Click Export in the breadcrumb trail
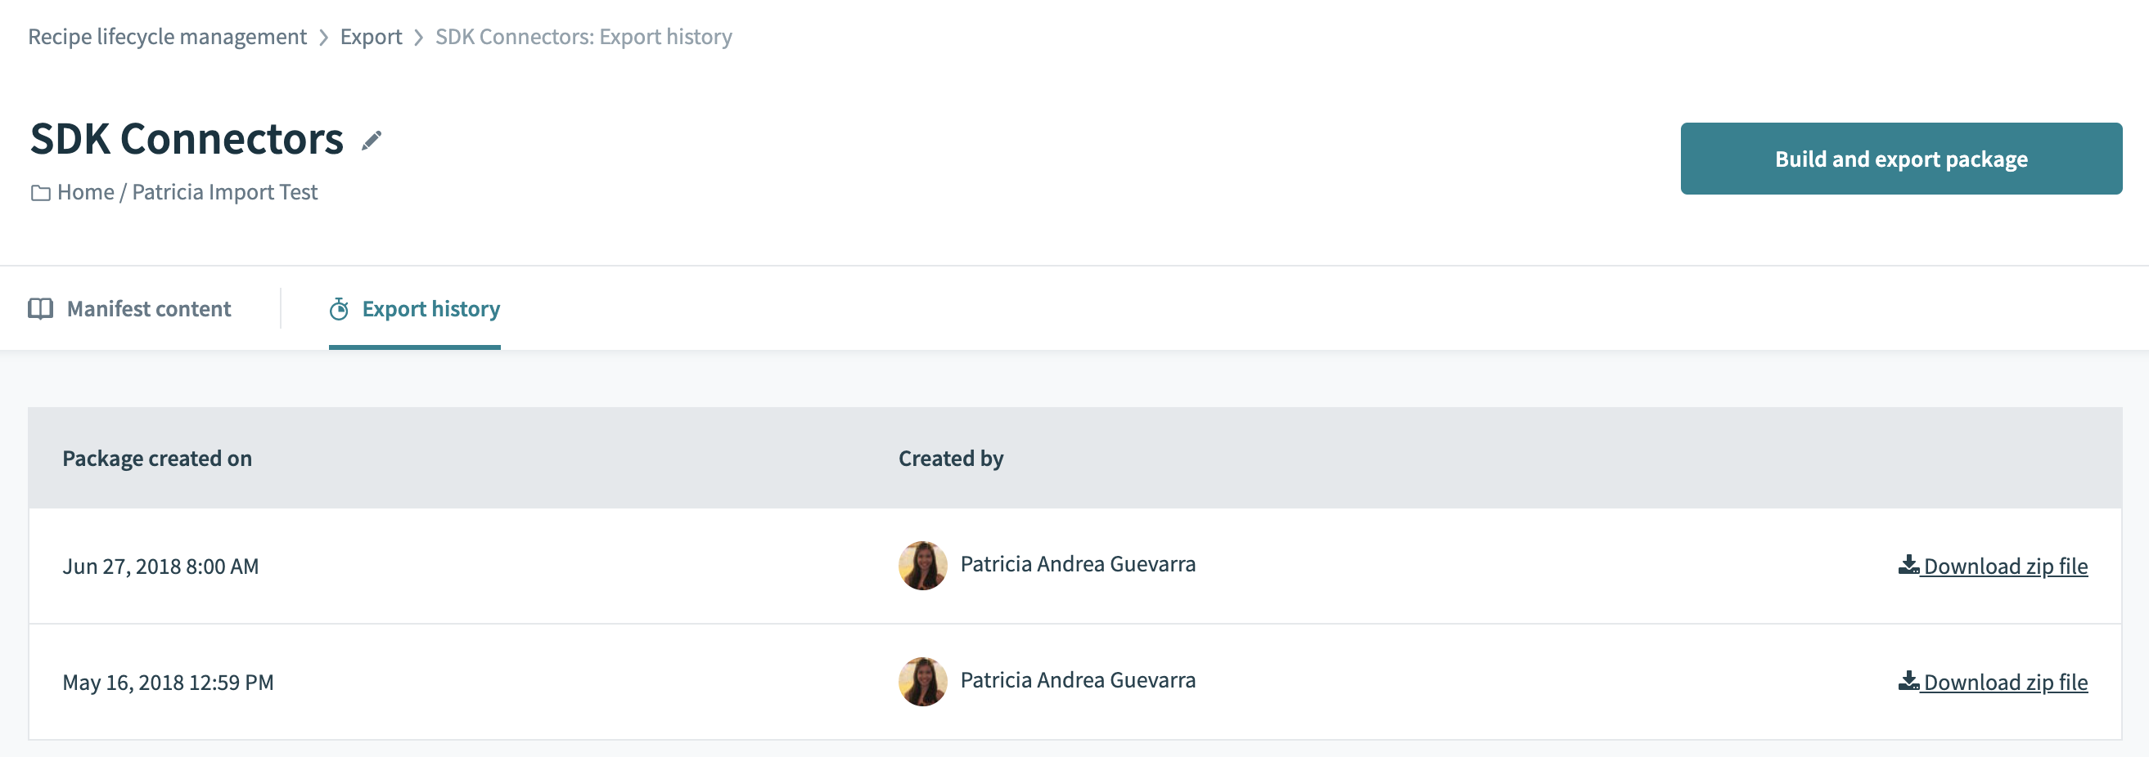Viewport: 2149px width, 757px height. click(x=372, y=36)
